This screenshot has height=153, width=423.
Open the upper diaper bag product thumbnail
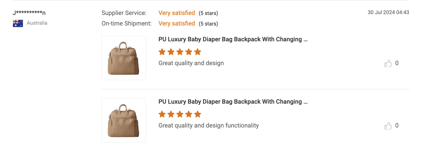click(124, 58)
